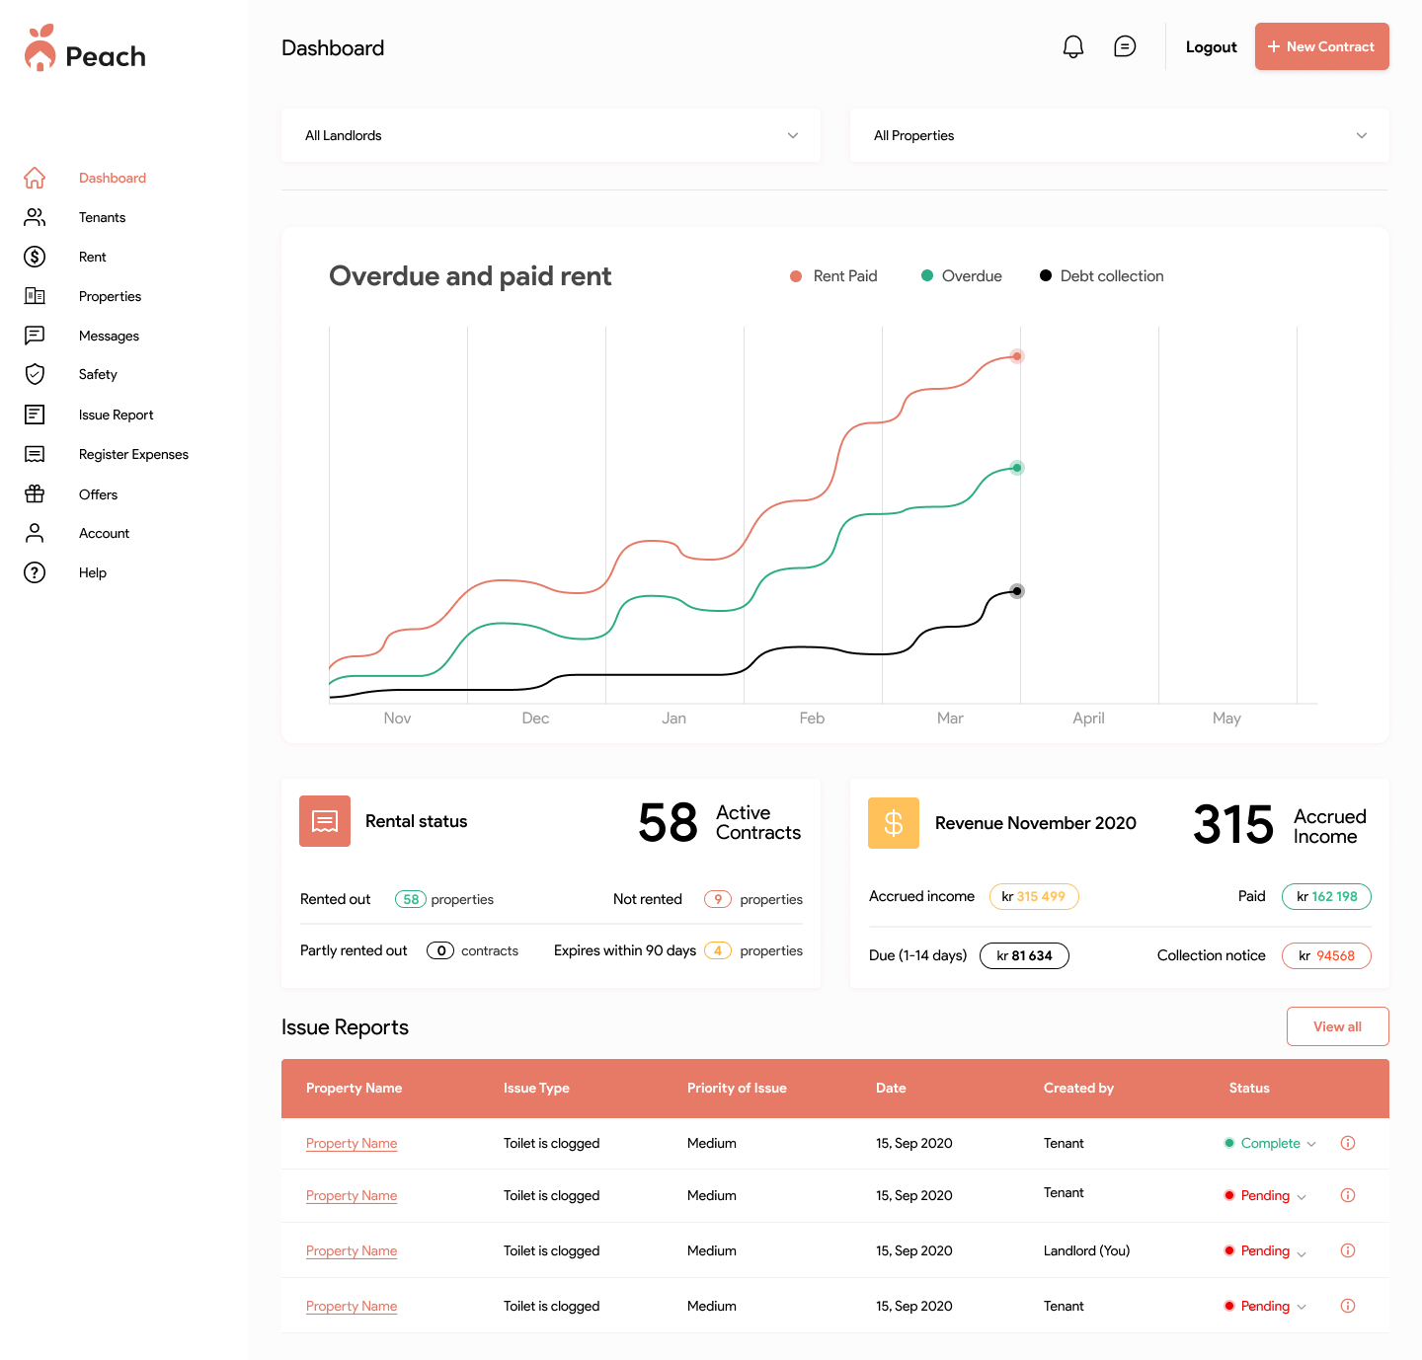The height and width of the screenshot is (1360, 1422).
Task: Click the notification bell icon
Action: [1072, 46]
